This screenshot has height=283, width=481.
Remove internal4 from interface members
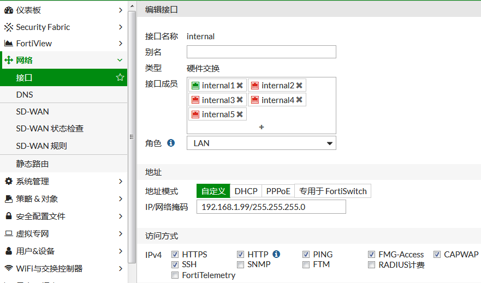click(x=299, y=100)
